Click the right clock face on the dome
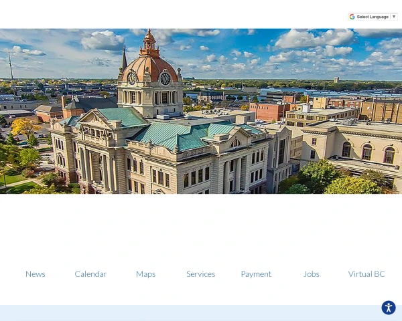The height and width of the screenshot is (321, 402). [165, 79]
